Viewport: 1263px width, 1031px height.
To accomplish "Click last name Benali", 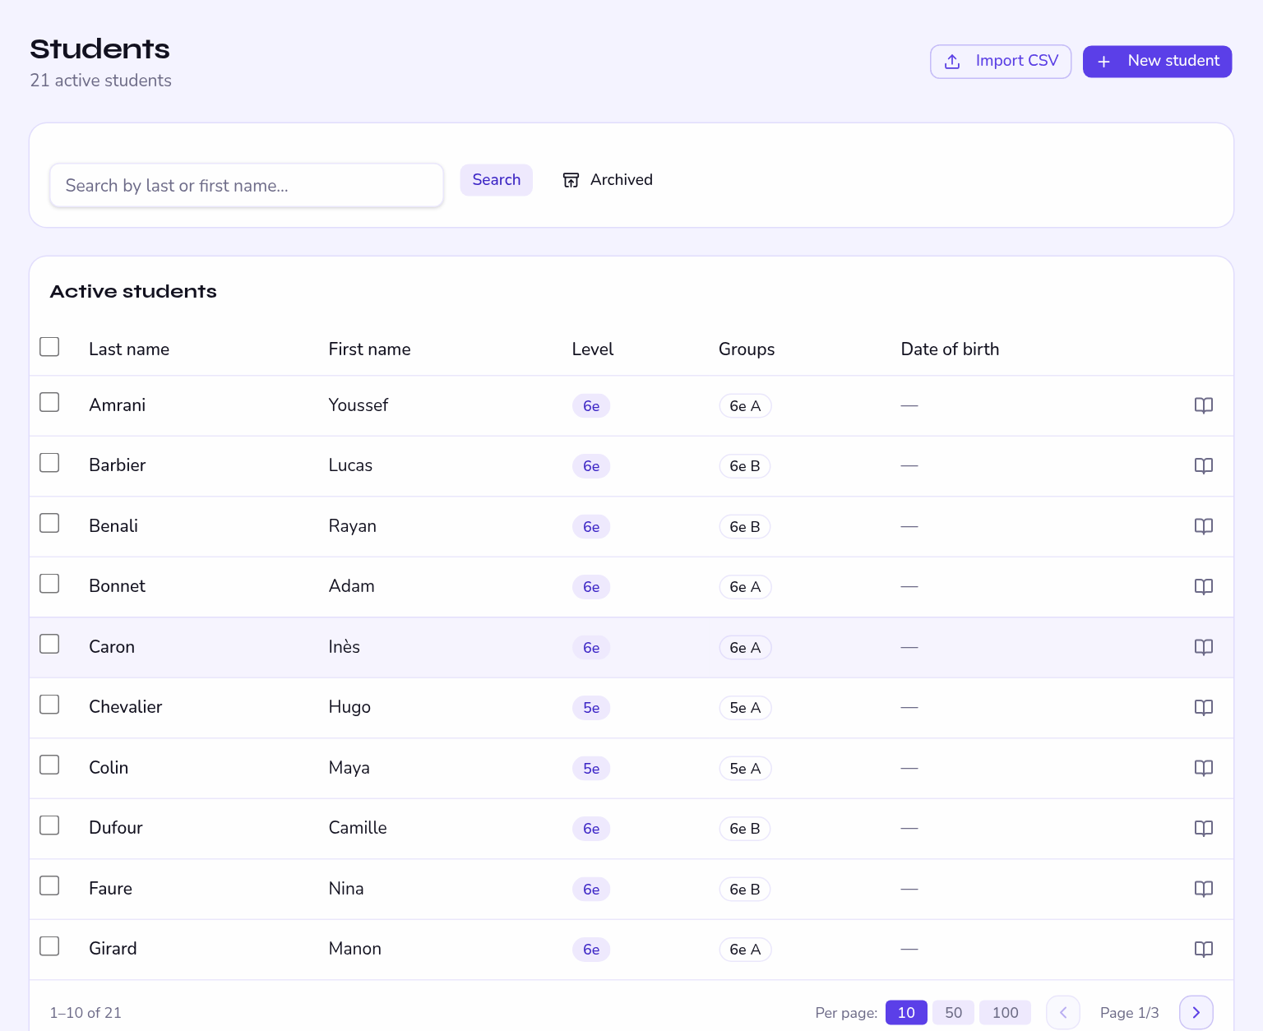I will [x=113, y=526].
